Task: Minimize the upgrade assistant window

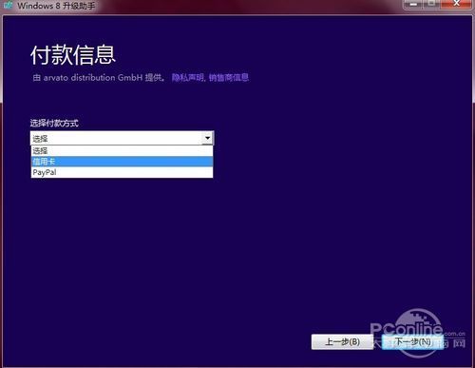Action: (413, 4)
